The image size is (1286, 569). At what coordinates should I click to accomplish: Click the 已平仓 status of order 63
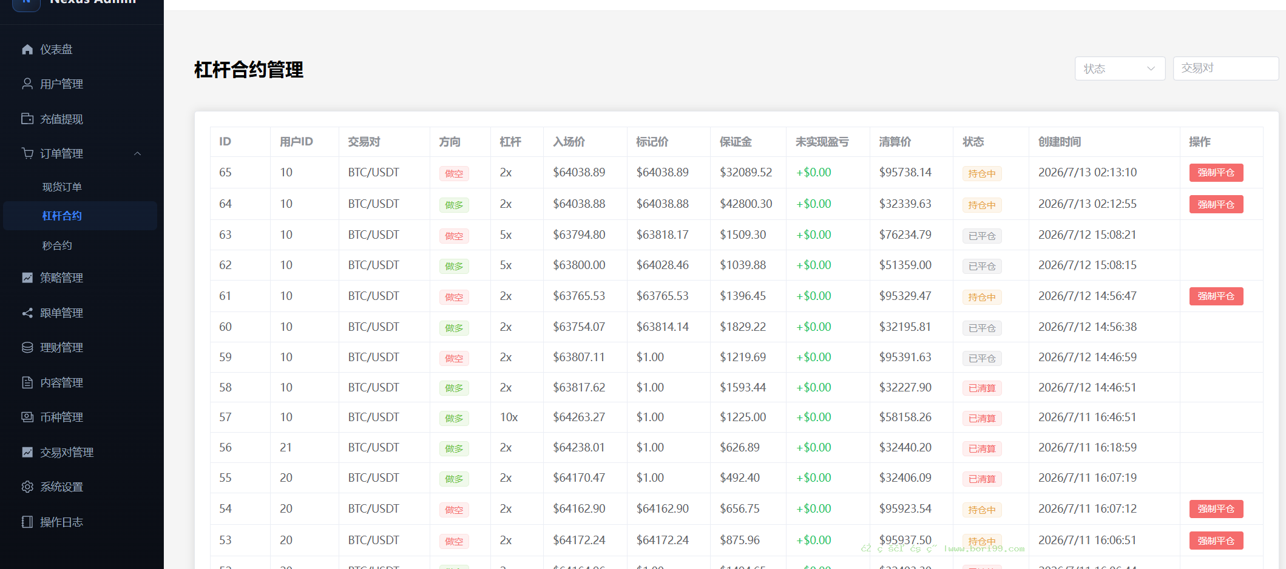click(982, 236)
